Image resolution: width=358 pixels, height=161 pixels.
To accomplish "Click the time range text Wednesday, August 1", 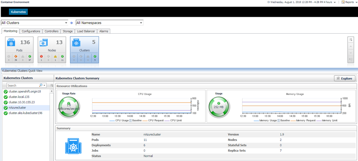I will click(x=302, y=2).
